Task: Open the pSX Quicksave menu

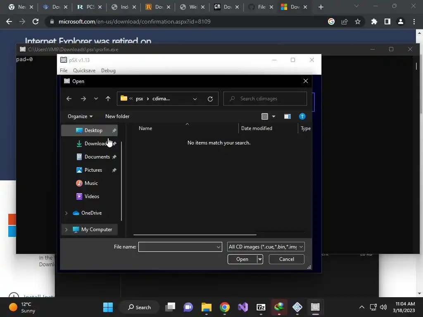Action: click(84, 71)
